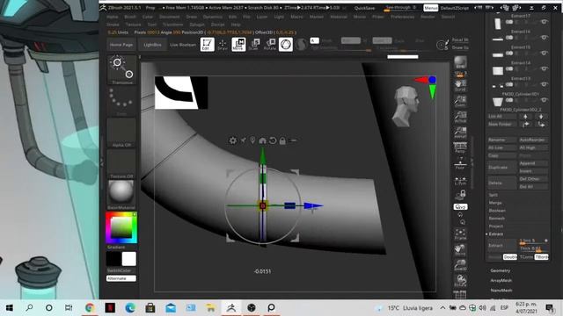This screenshot has height=316, width=563.
Task: Click the Scroll hand icon
Action: coord(460,85)
